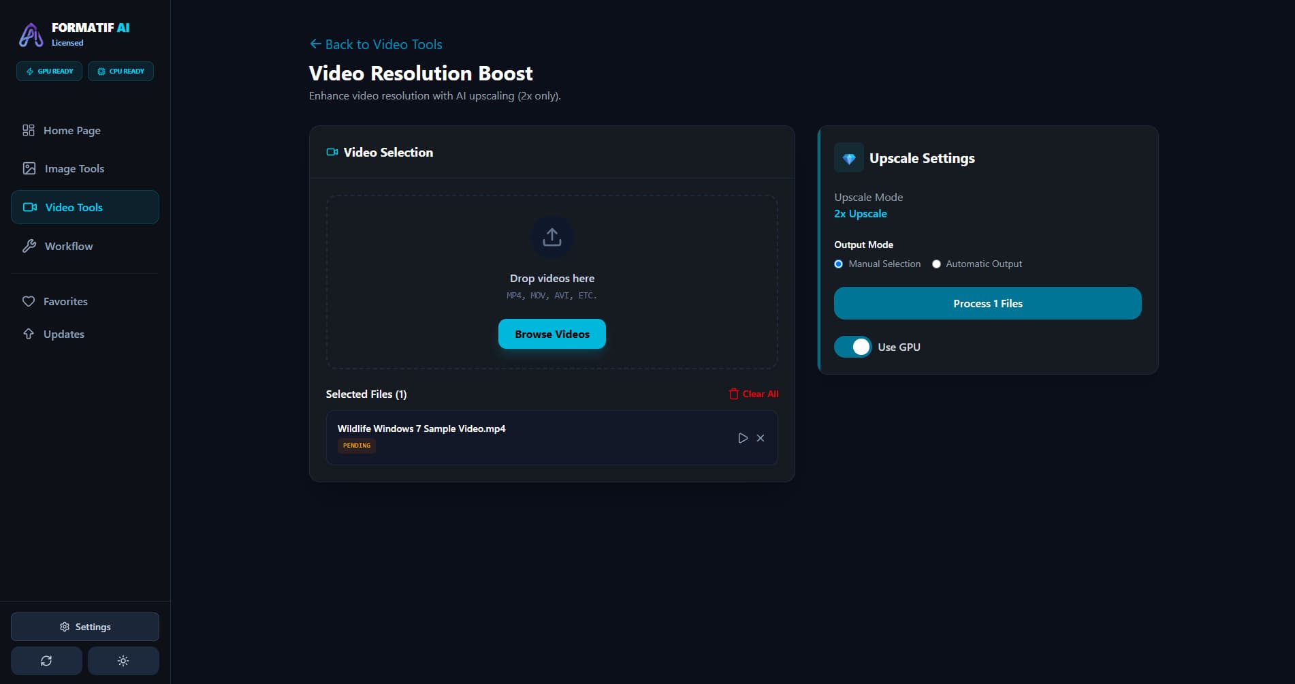The image size is (1295, 684).
Task: Click the refresh icon button
Action: (x=46, y=661)
